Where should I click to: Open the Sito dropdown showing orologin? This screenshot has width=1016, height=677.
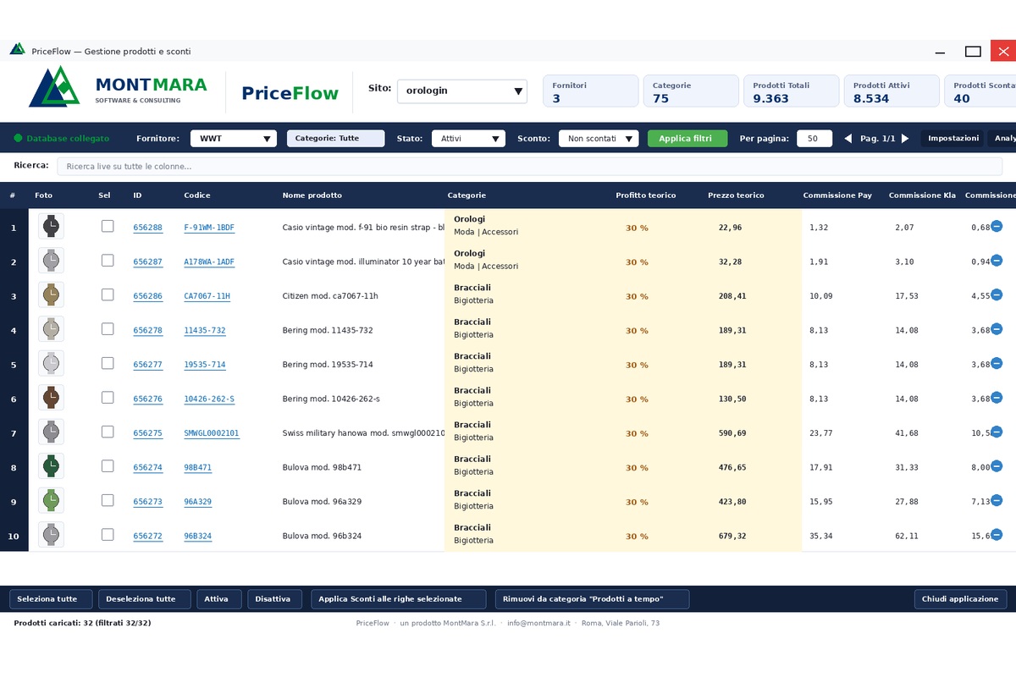pyautogui.click(x=462, y=91)
